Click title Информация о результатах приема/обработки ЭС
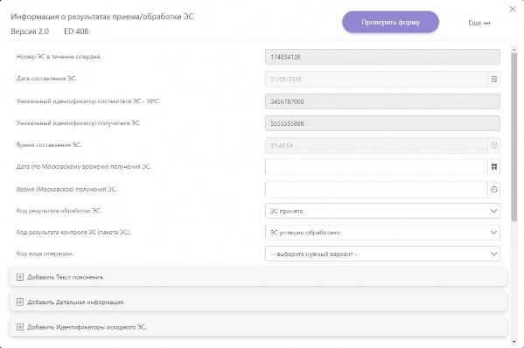The width and height of the screenshot is (524, 348). [x=102, y=17]
